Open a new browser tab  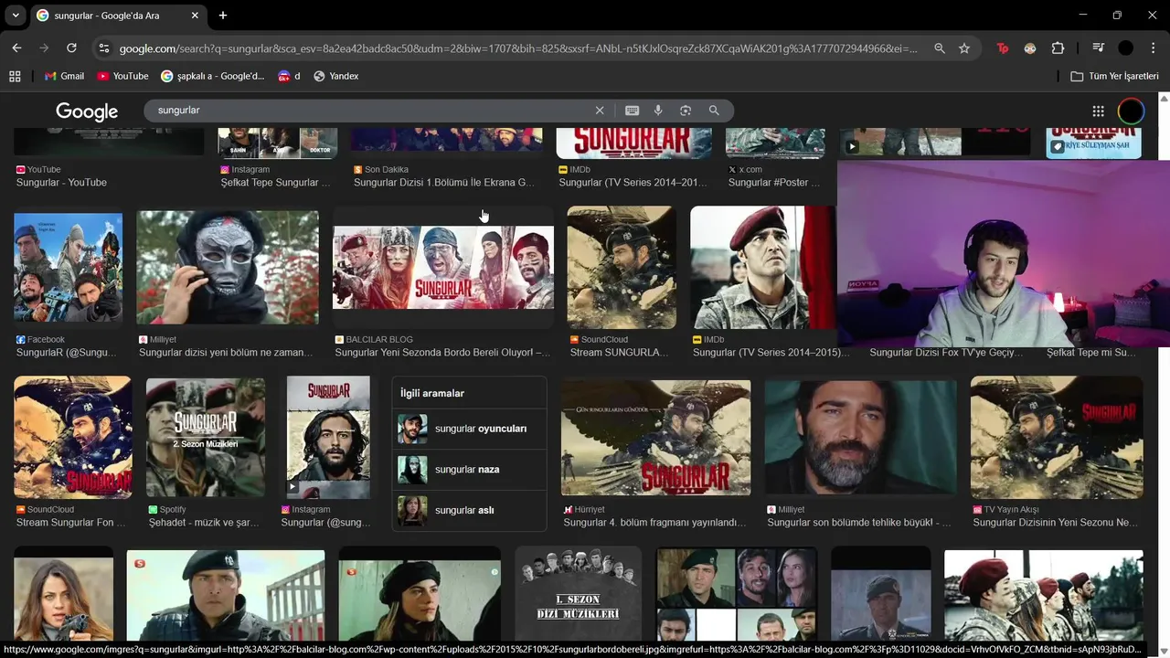coord(223,16)
